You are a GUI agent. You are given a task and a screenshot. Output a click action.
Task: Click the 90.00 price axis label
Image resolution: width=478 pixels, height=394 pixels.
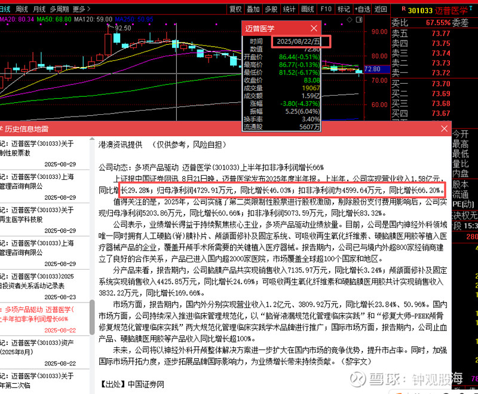pyautogui.click(x=379, y=32)
